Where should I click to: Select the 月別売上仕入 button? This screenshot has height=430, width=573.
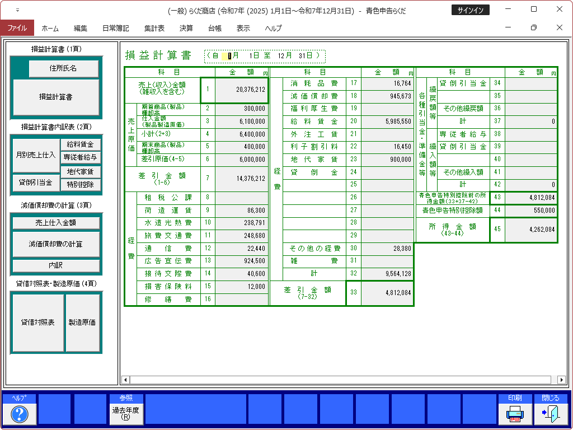pos(35,154)
